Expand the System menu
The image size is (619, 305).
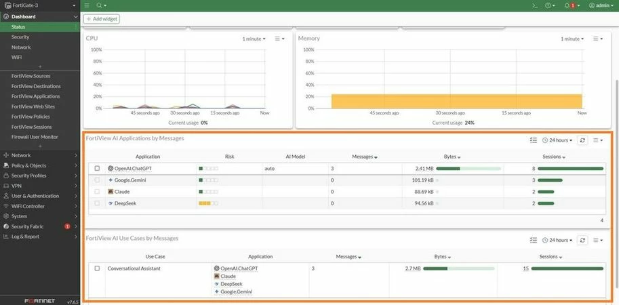[40, 216]
